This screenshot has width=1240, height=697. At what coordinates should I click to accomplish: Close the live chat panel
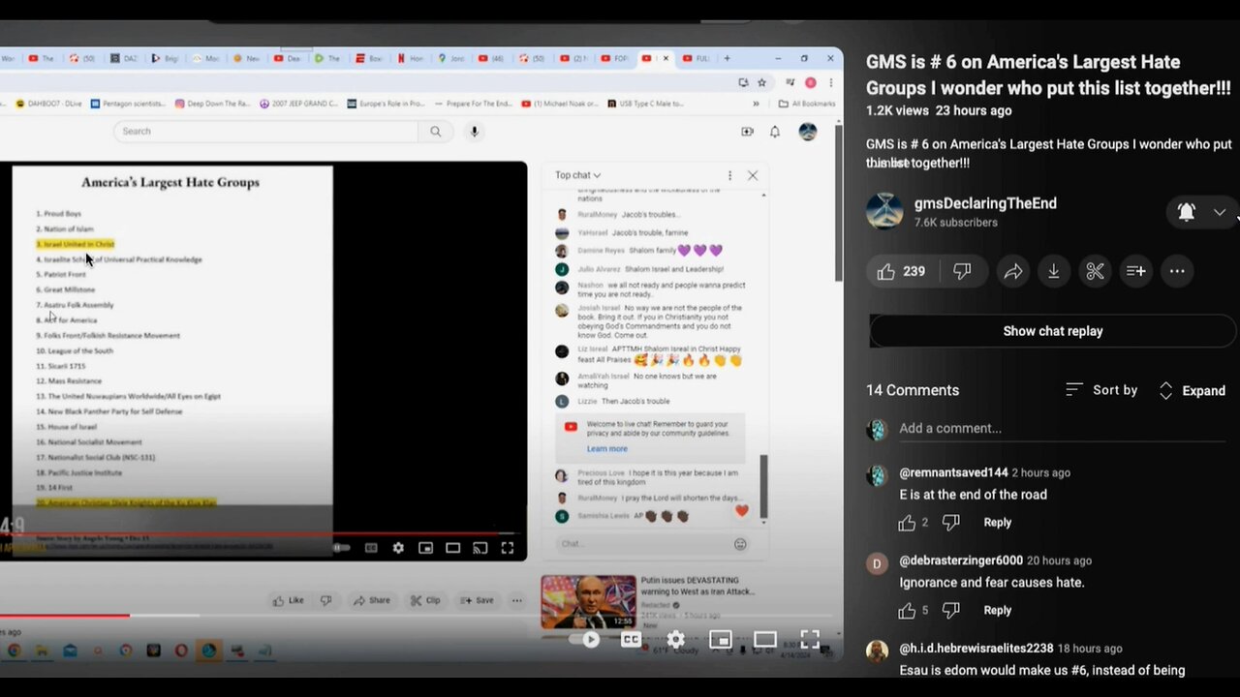tap(753, 175)
